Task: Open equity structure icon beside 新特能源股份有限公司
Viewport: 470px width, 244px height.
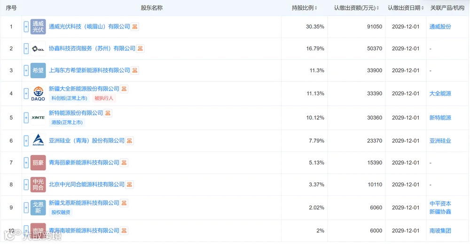Action: point(108,113)
